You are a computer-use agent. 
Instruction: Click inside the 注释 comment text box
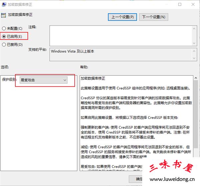(x=119, y=35)
